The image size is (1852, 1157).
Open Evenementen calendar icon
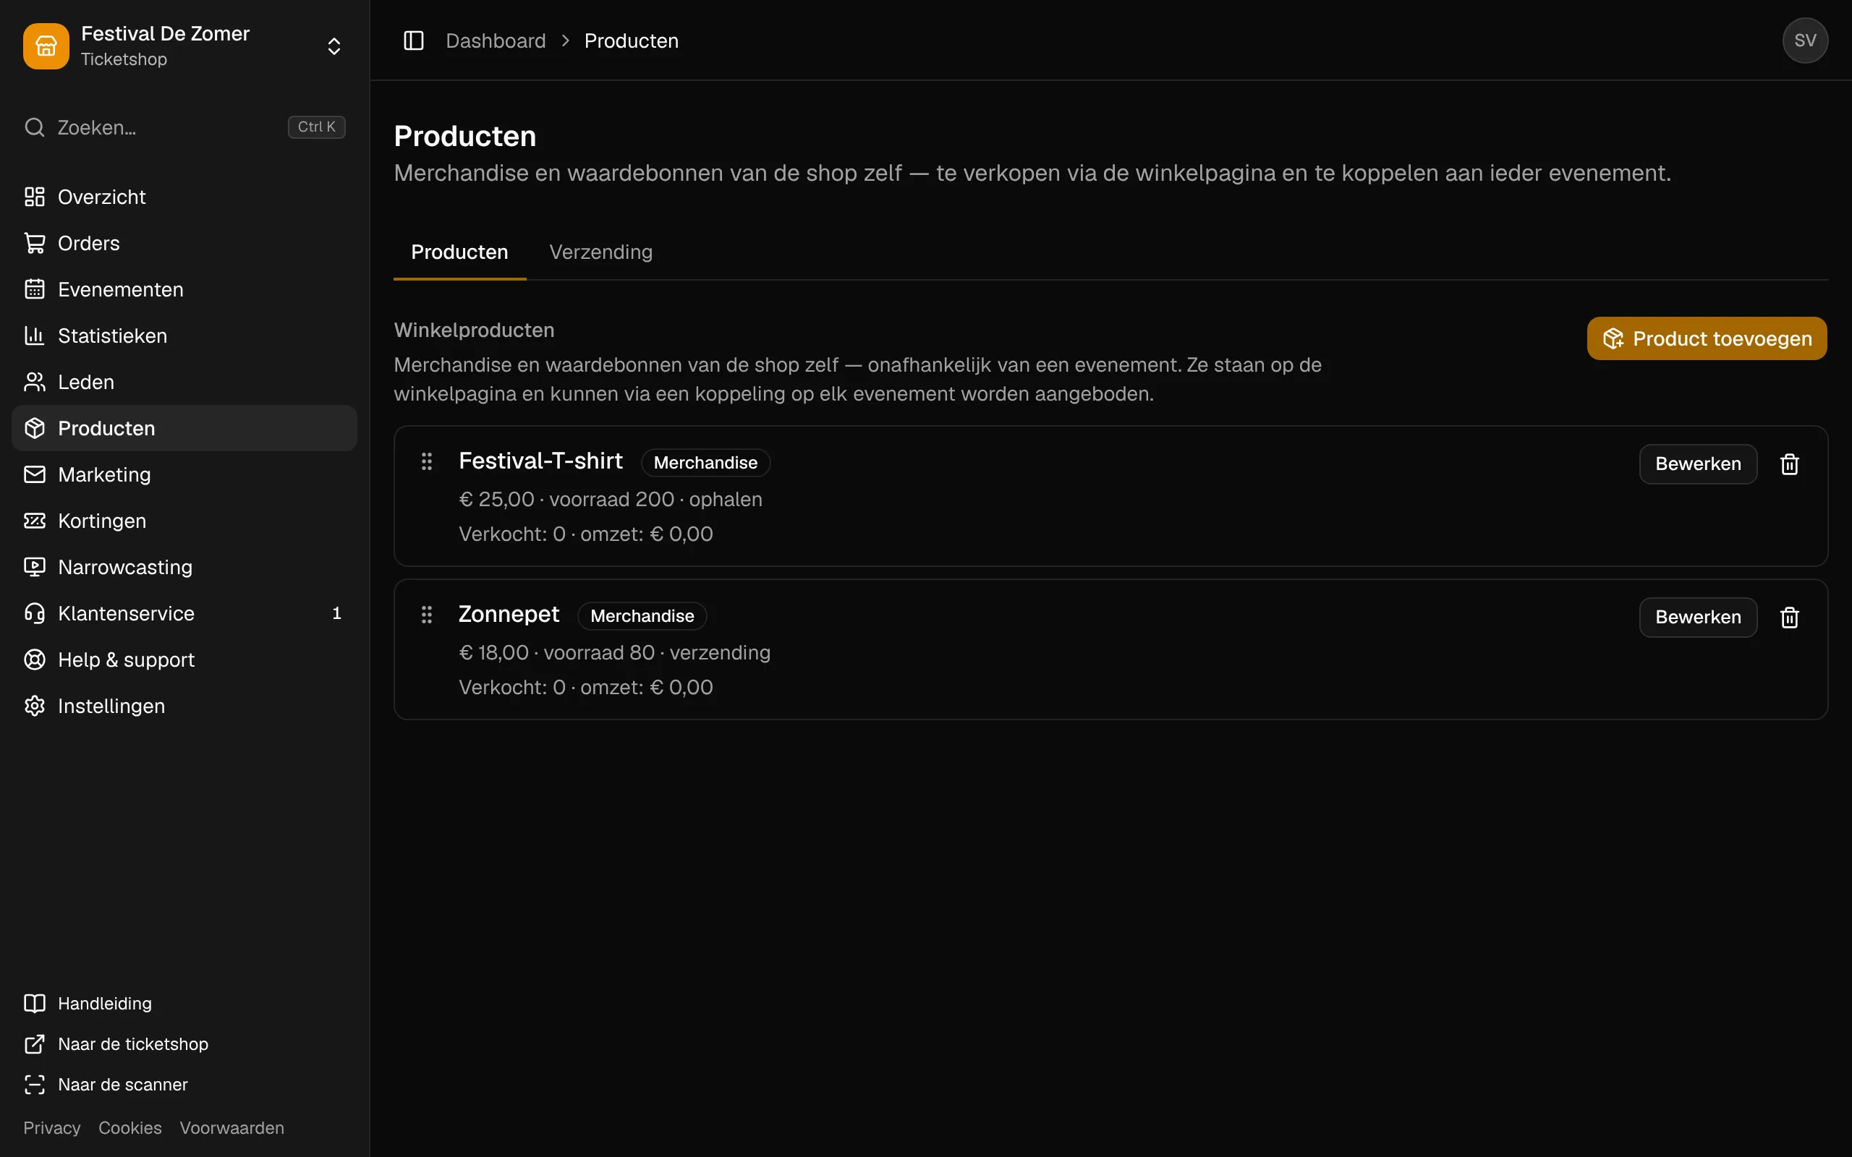35,289
